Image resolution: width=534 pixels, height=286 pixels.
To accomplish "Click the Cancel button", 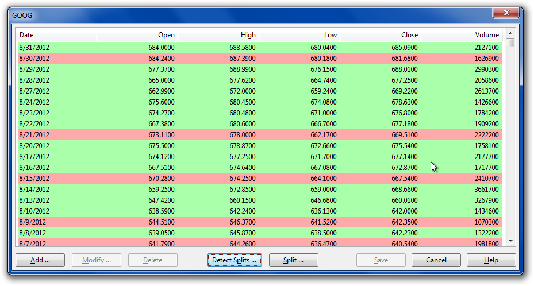I will pos(436,260).
